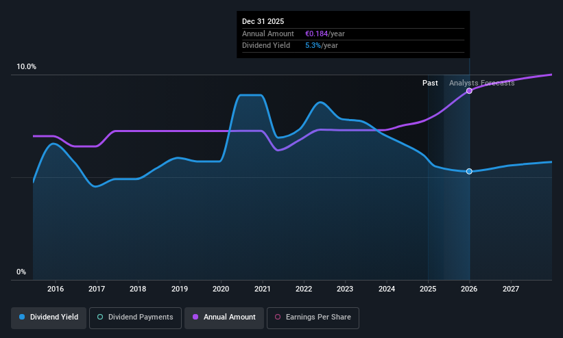Image resolution: width=563 pixels, height=338 pixels.
Task: Click the 2017 x-axis label
Action: (97, 289)
